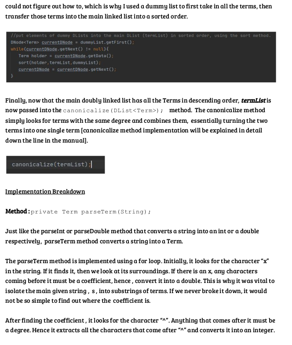Viewport: 292px width, 345px height.
Task: Click the bold italic 'termList' word
Action: pyautogui.click(x=253, y=100)
